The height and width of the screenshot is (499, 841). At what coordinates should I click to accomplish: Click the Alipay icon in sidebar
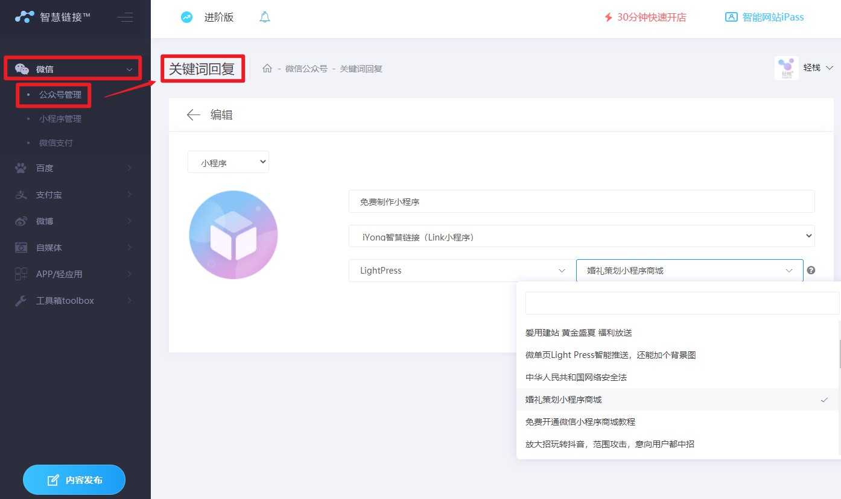[21, 195]
